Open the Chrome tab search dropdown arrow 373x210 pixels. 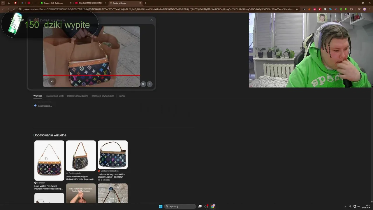(3, 3)
